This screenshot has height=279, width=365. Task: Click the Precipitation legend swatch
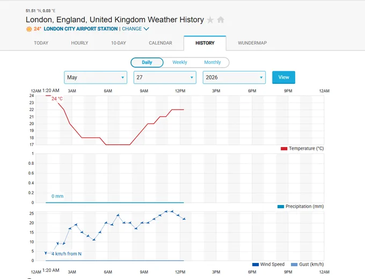point(281,207)
